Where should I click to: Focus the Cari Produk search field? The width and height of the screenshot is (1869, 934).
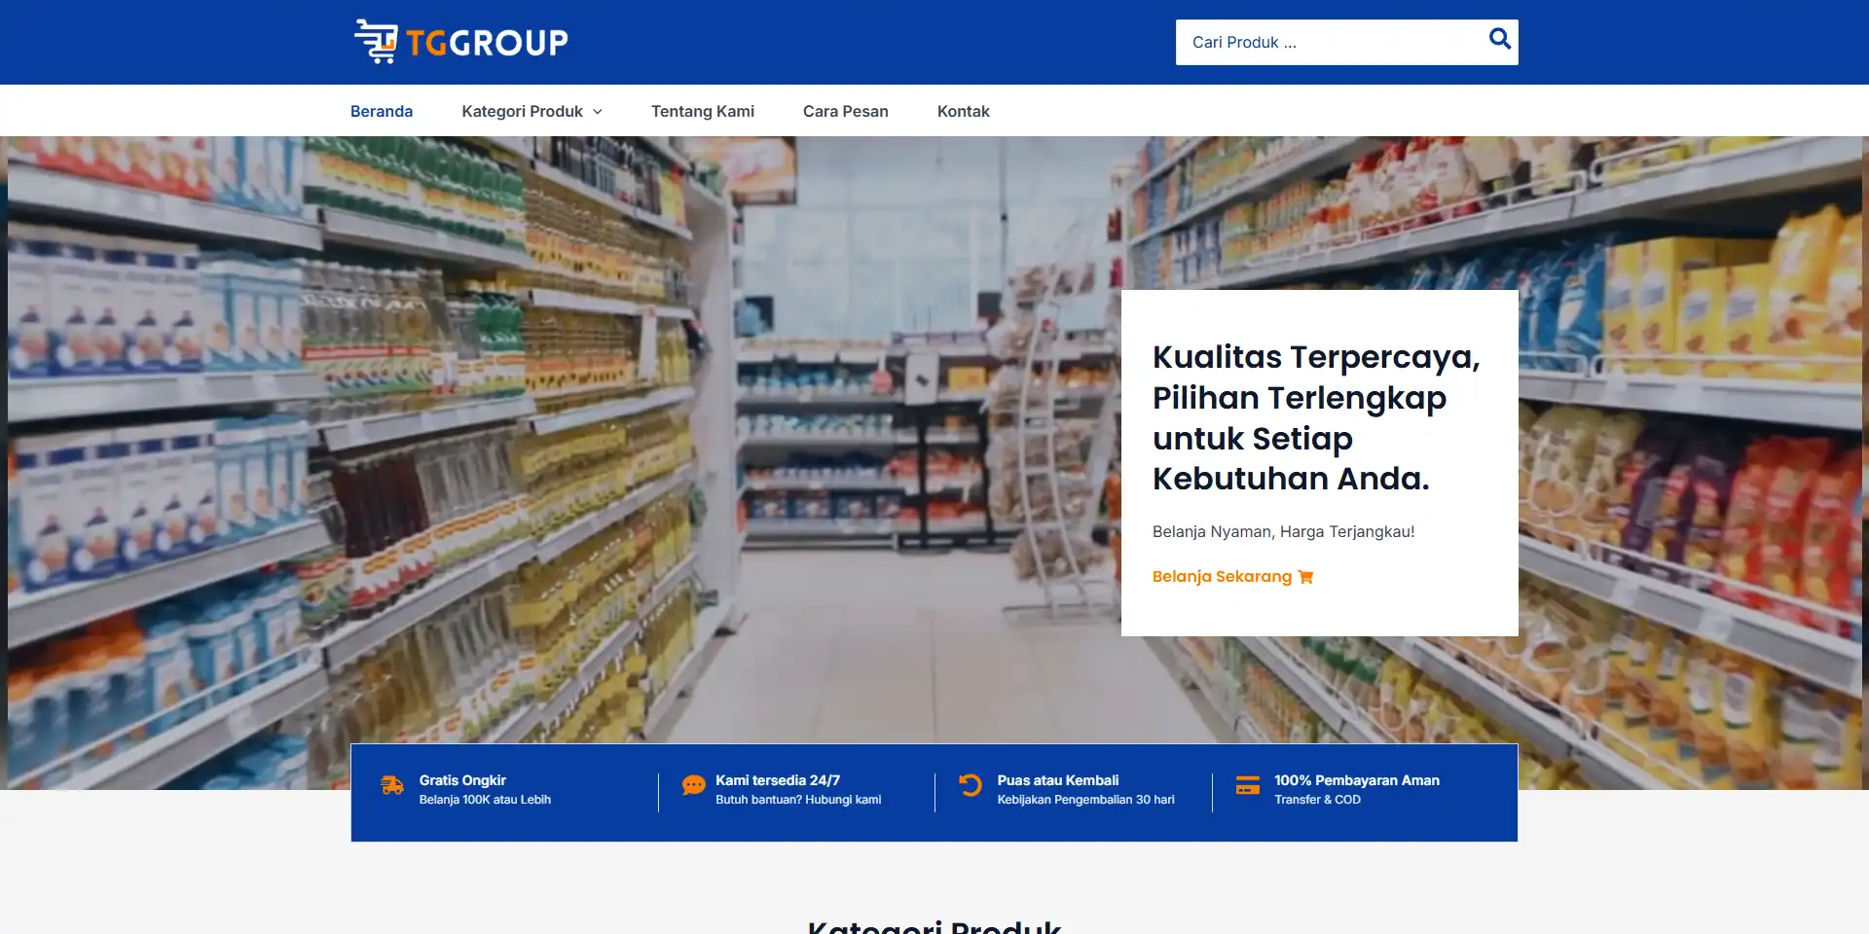[x=1328, y=42]
